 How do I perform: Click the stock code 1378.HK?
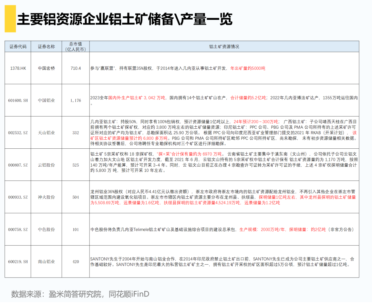[x=18, y=68]
